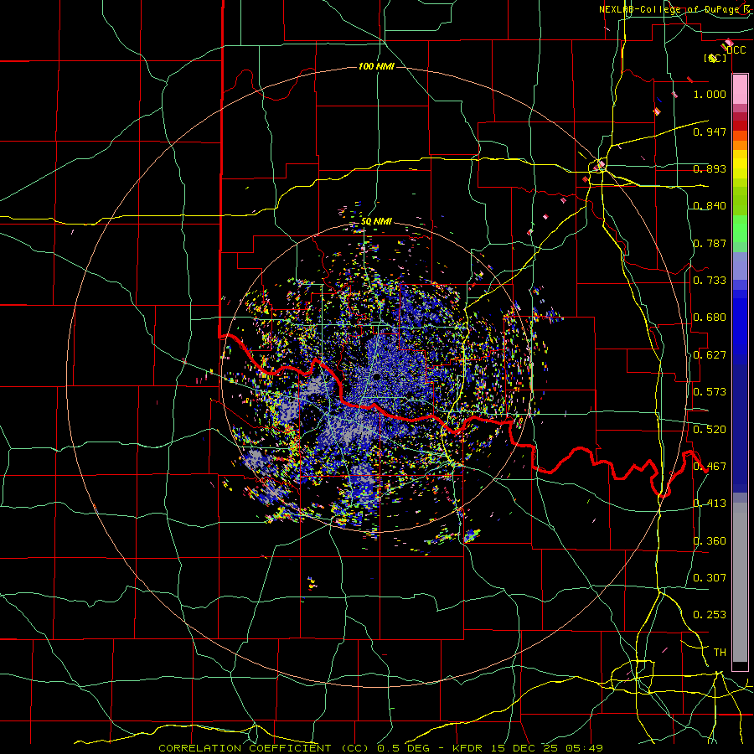Click the 50 NMI range ring label
The image size is (754, 754).
pyautogui.click(x=376, y=222)
